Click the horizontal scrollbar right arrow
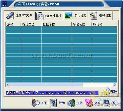The image size is (123, 111). pyautogui.click(x=115, y=85)
